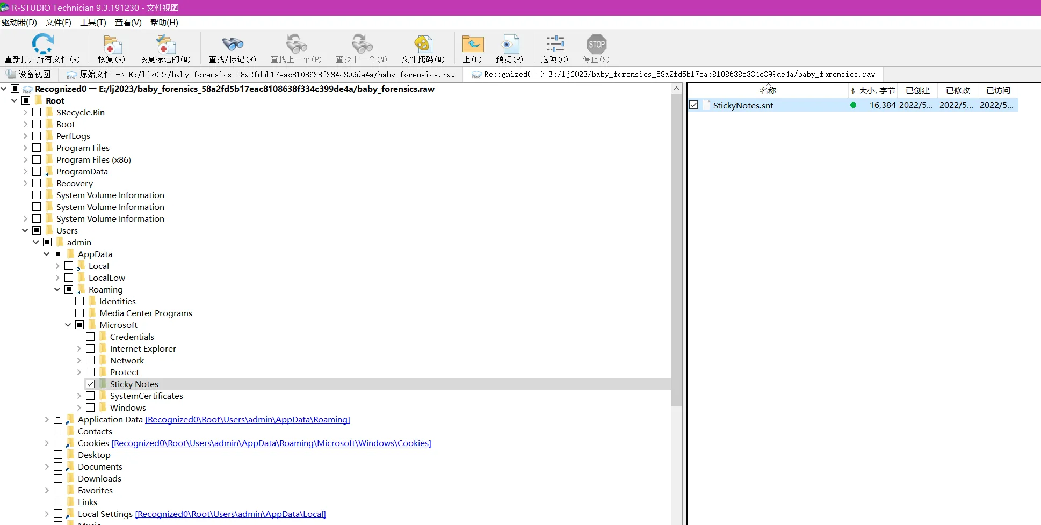Image resolution: width=1041 pixels, height=525 pixels.
Task: Go up one folder level (上)
Action: (x=472, y=45)
